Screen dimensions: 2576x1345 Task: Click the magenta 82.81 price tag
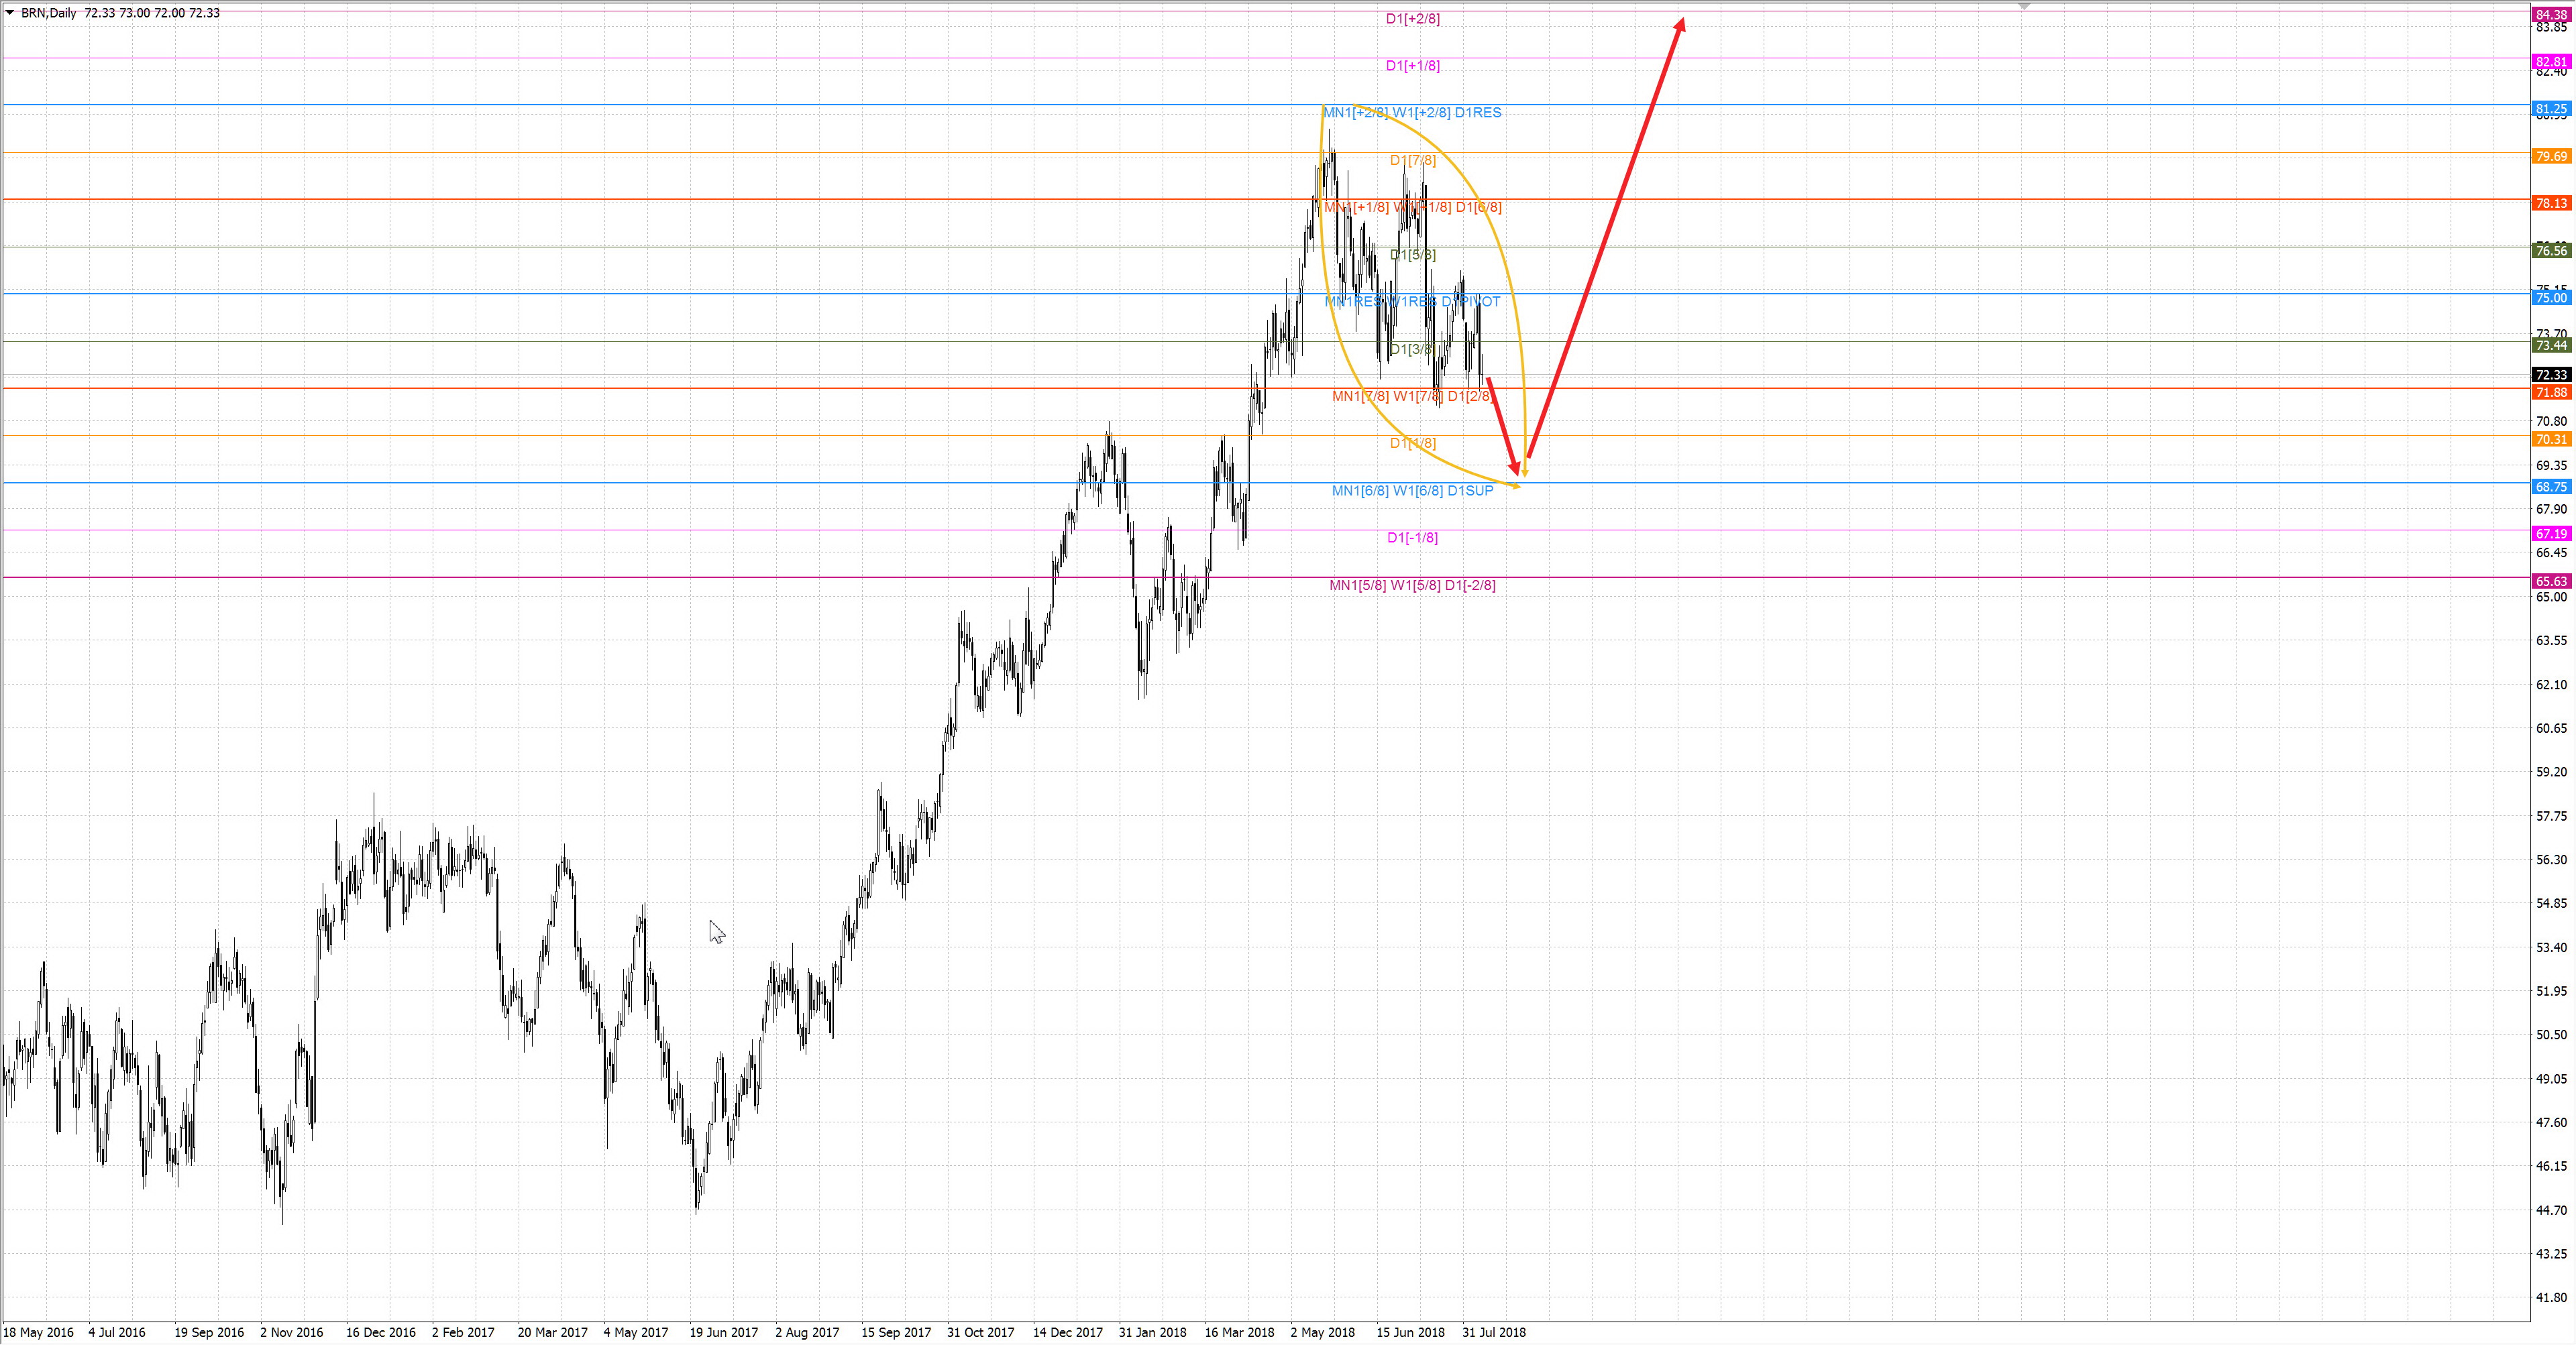tap(2551, 62)
